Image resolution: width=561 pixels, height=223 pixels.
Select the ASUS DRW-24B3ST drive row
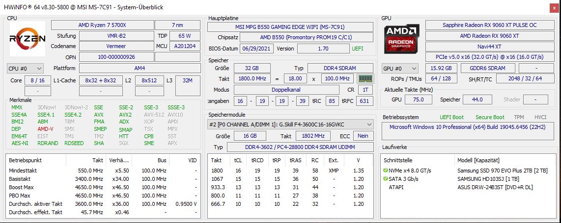click(x=468, y=187)
